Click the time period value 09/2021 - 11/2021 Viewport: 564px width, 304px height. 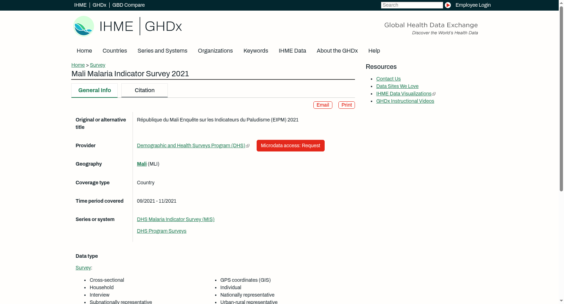157,201
